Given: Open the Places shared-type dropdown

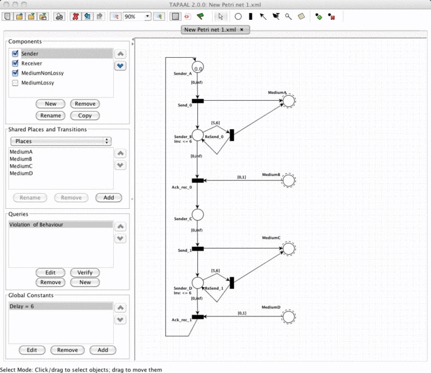Looking at the screenshot, I should 61,141.
